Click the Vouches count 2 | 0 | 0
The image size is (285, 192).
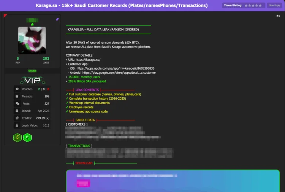(44, 89)
